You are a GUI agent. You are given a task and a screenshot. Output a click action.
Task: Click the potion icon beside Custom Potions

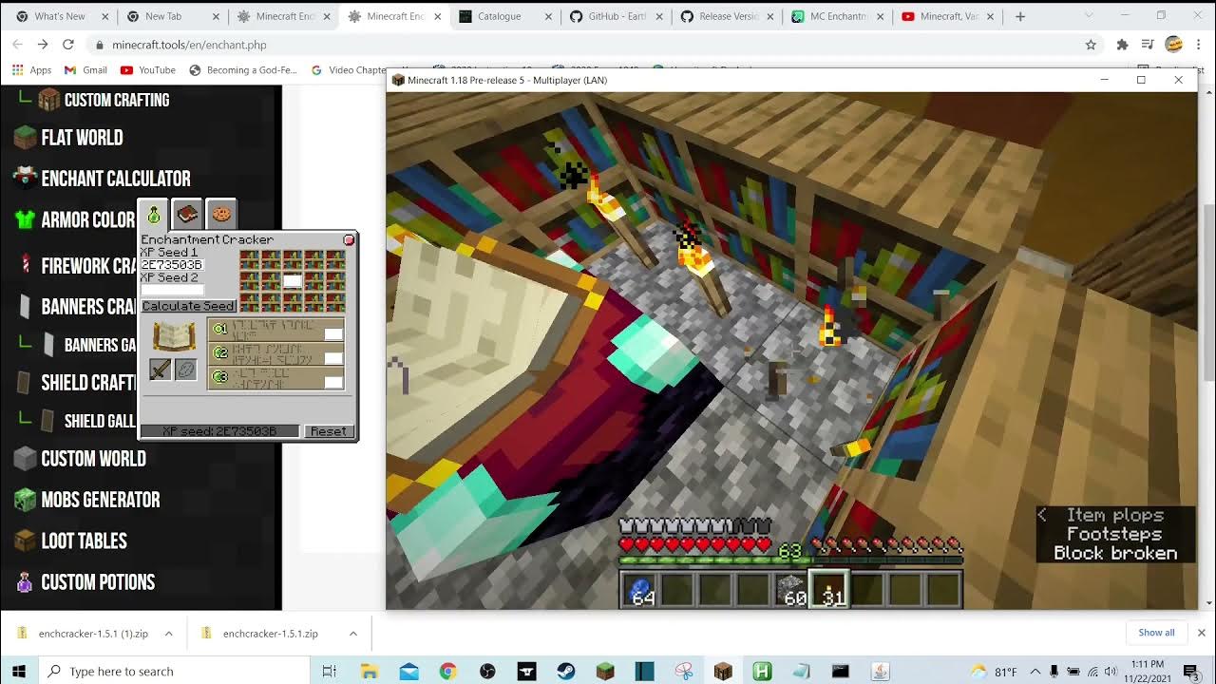coord(25,582)
